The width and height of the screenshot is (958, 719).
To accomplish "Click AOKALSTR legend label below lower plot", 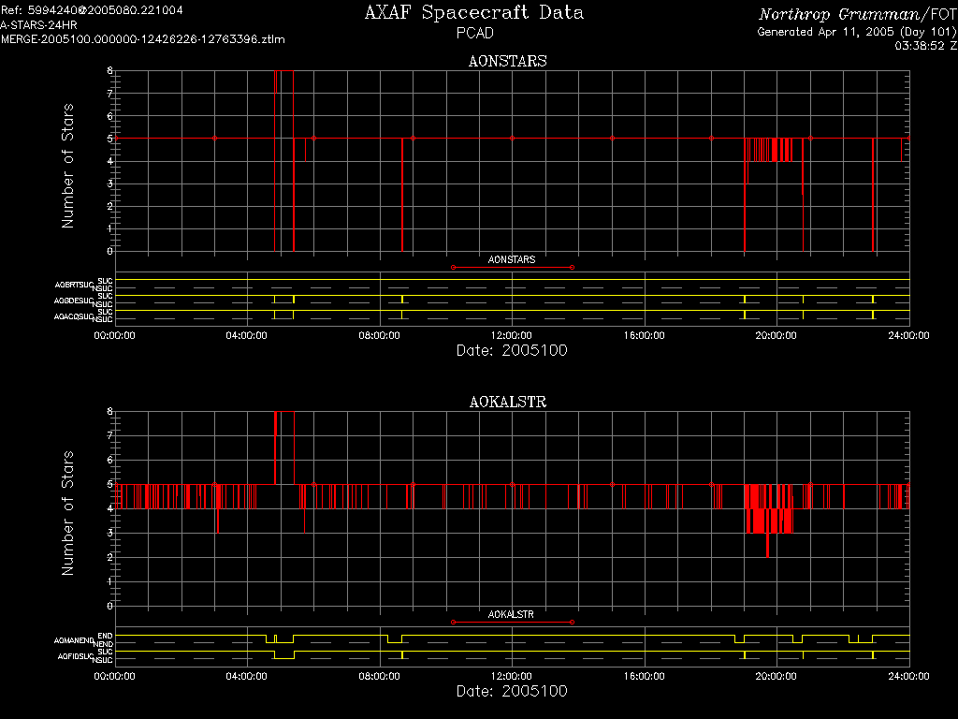I will point(511,614).
